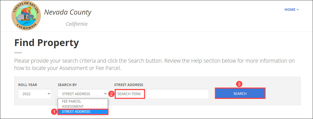
Task: Click the Find Property heading
Action: [47, 43]
